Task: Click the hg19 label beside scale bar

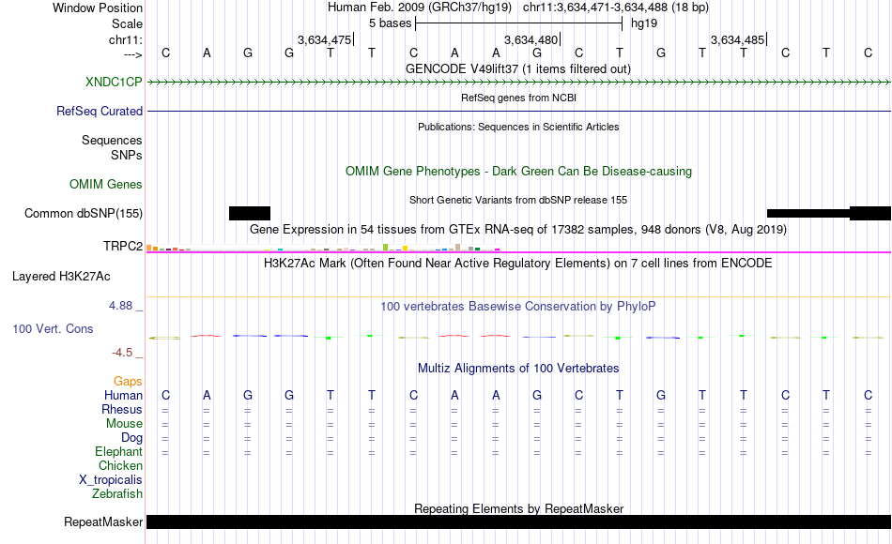Action: click(x=644, y=23)
